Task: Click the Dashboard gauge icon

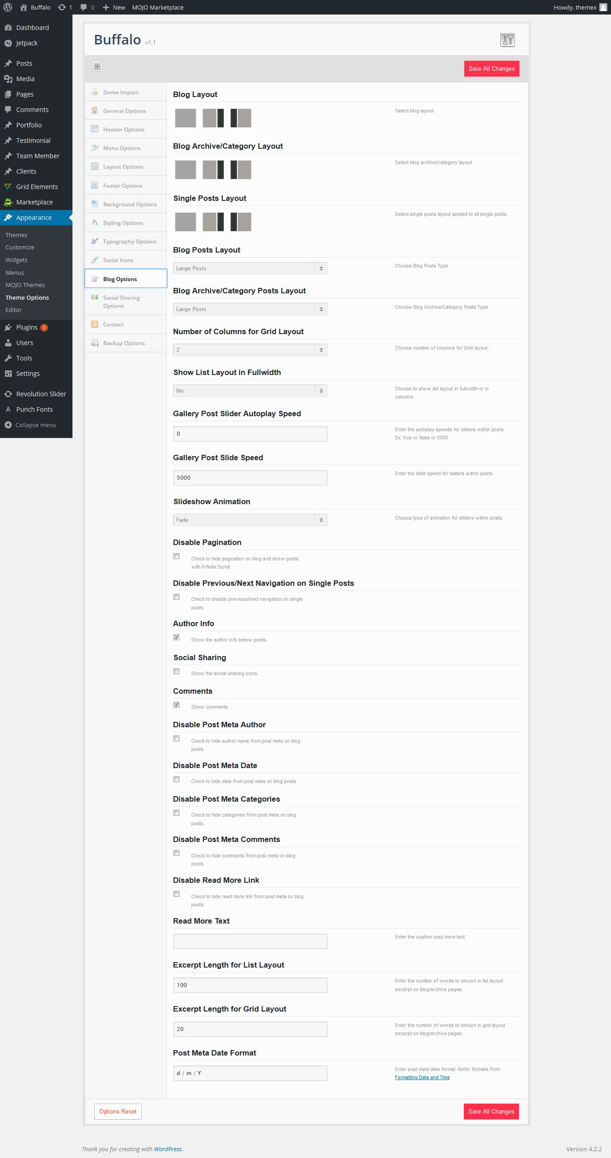Action: tap(8, 28)
